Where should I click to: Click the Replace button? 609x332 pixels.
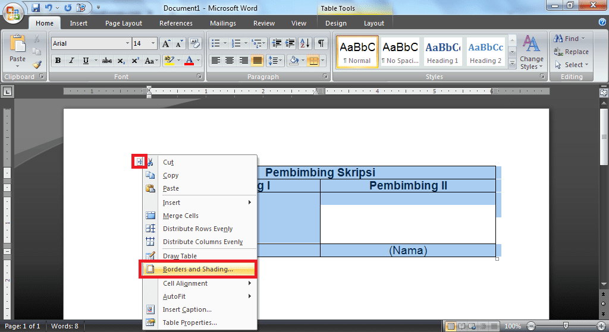coord(572,52)
